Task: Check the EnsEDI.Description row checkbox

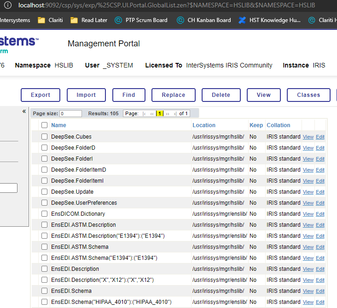Action: pyautogui.click(x=44, y=269)
